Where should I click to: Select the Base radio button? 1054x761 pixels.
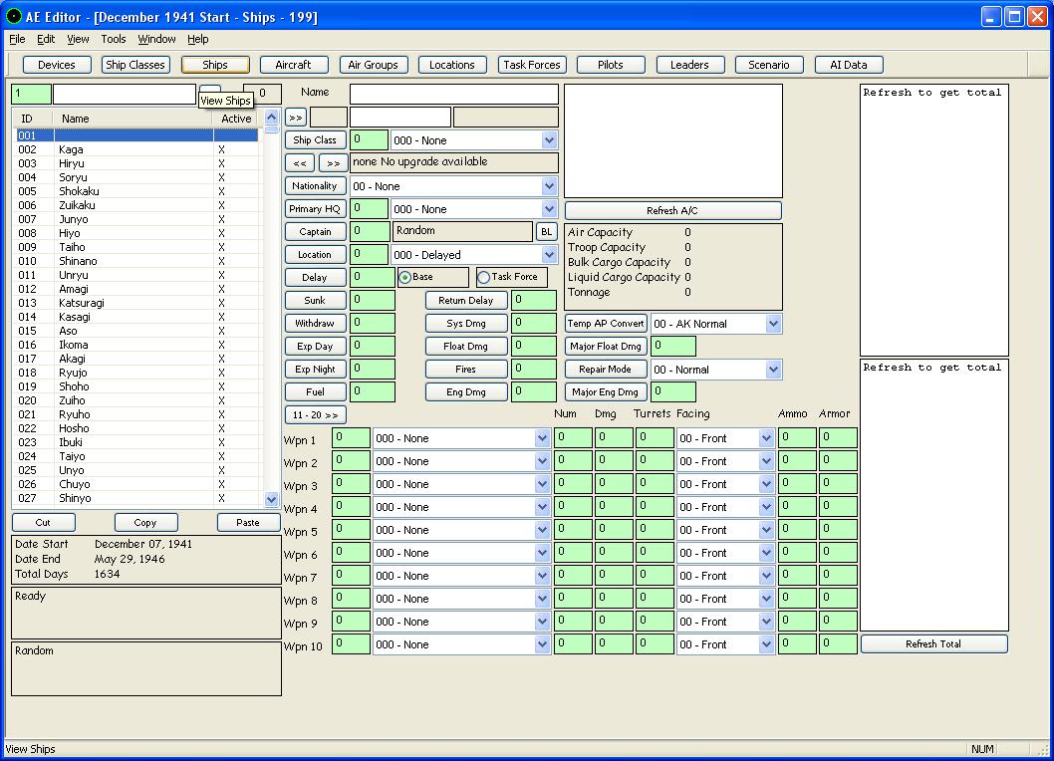click(x=405, y=277)
